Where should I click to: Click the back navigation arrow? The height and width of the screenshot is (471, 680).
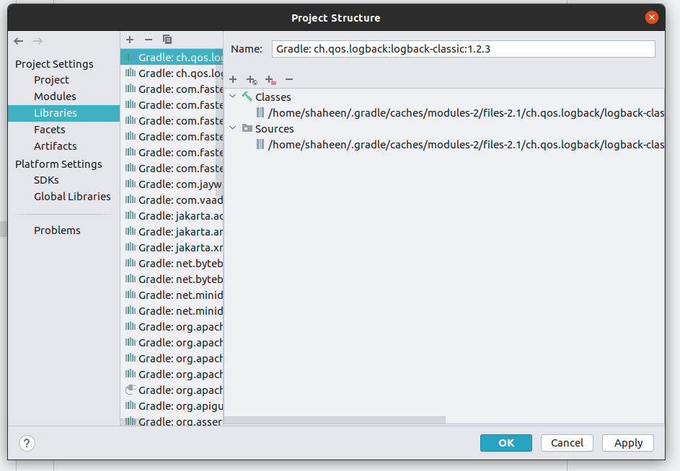click(18, 41)
